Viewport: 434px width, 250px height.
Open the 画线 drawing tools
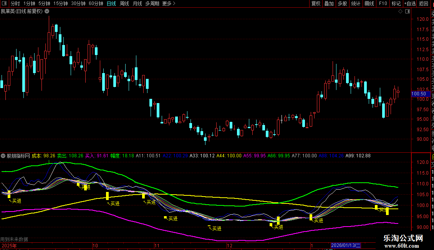pos(369,3)
